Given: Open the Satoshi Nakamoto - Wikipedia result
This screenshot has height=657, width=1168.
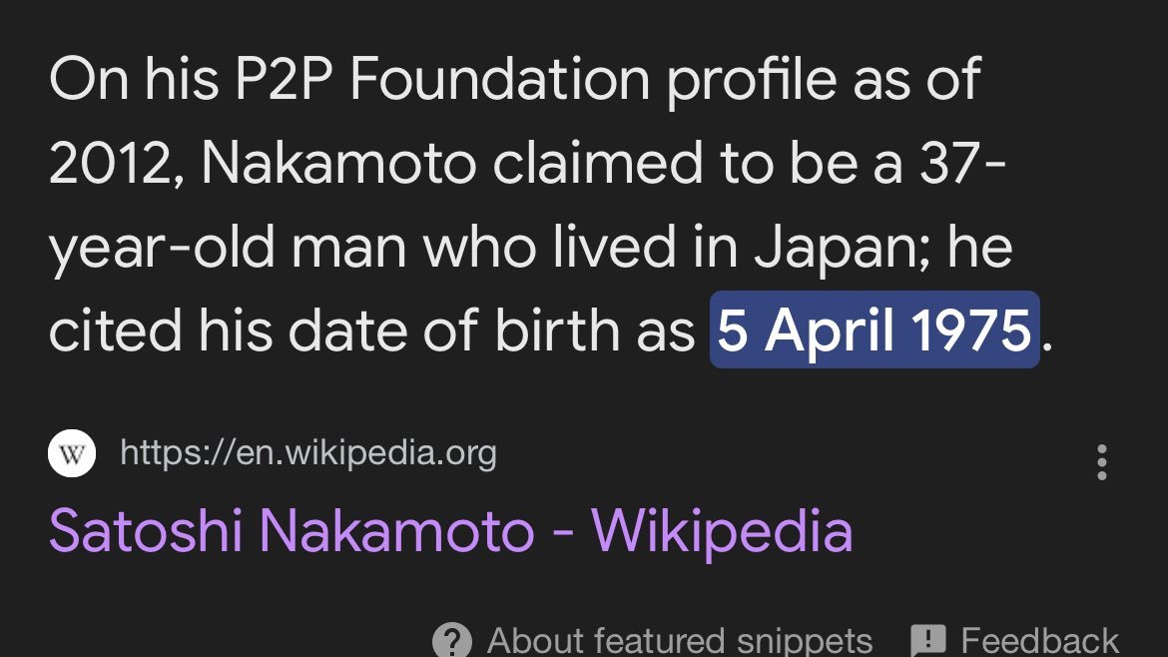Looking at the screenshot, I should (450, 531).
